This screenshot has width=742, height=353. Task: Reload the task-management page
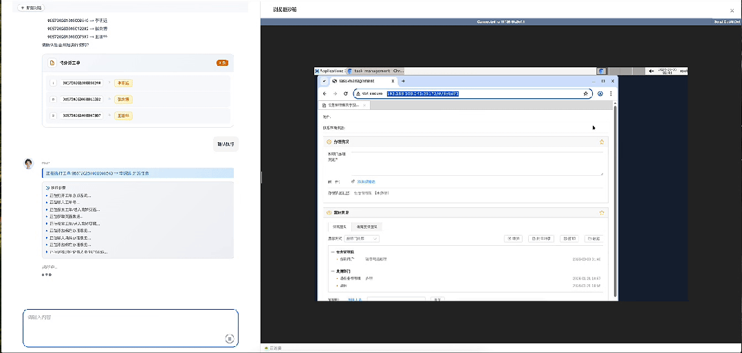coord(345,93)
